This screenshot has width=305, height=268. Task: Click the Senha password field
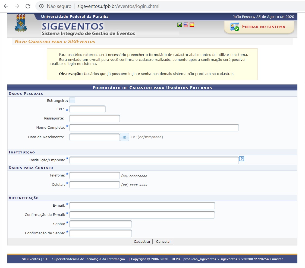(100, 224)
